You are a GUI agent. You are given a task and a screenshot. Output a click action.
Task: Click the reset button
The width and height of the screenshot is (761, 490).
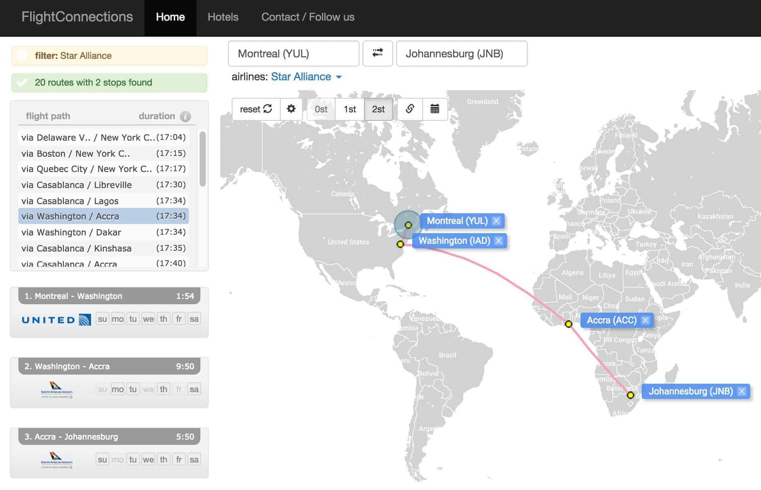(256, 109)
